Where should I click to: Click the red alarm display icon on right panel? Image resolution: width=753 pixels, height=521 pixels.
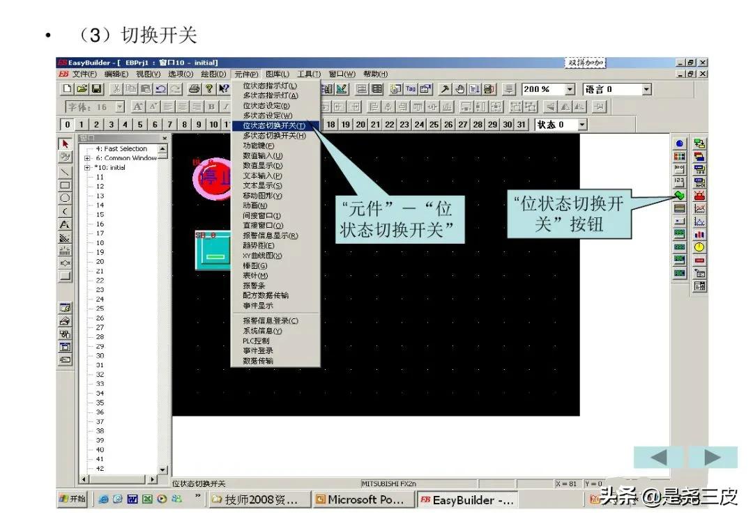click(699, 196)
